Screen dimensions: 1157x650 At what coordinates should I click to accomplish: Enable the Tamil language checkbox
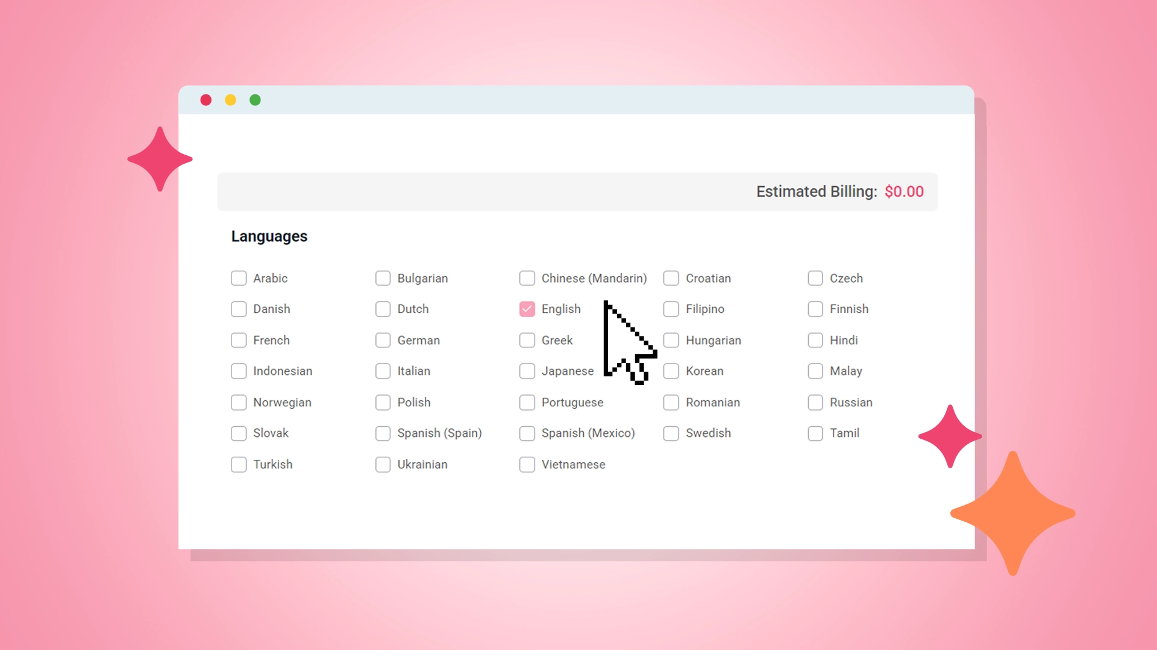point(815,433)
